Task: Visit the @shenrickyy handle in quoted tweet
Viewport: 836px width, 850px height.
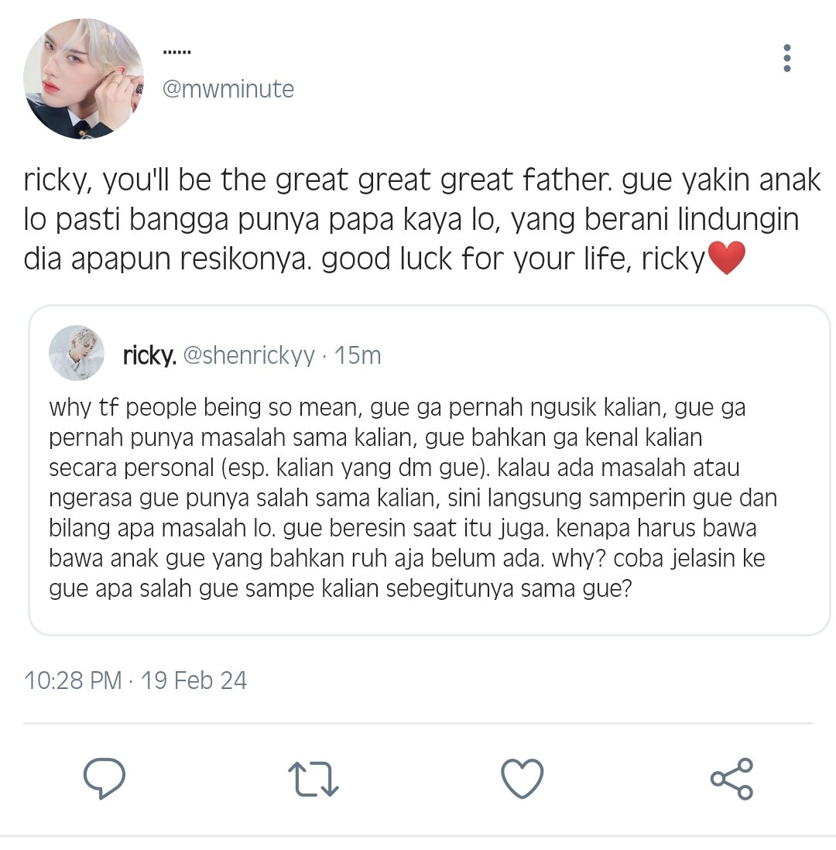Action: coord(248,355)
